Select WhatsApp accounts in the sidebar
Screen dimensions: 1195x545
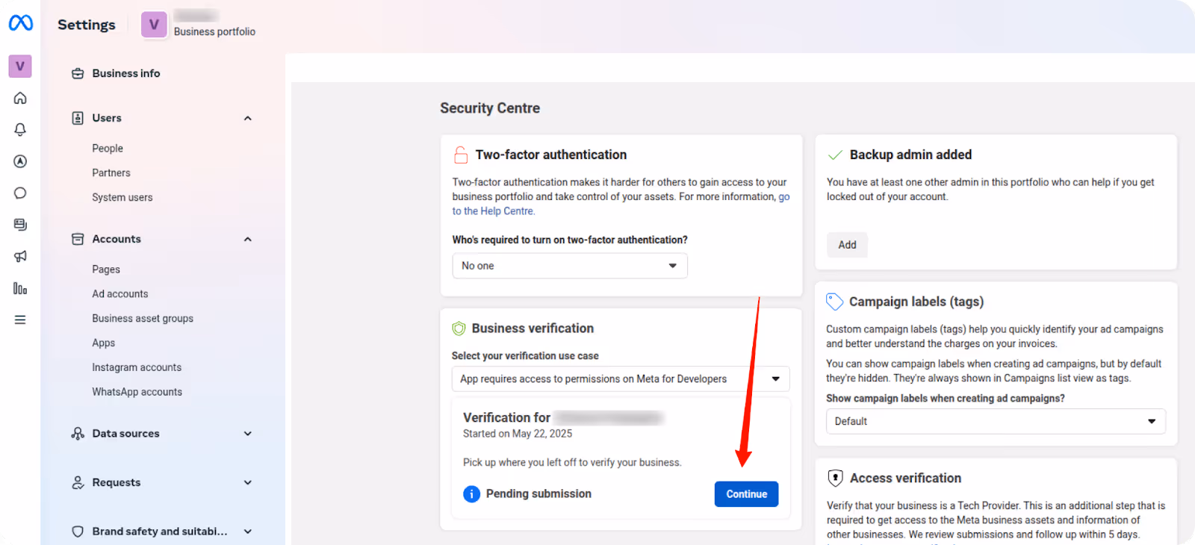[x=137, y=391]
